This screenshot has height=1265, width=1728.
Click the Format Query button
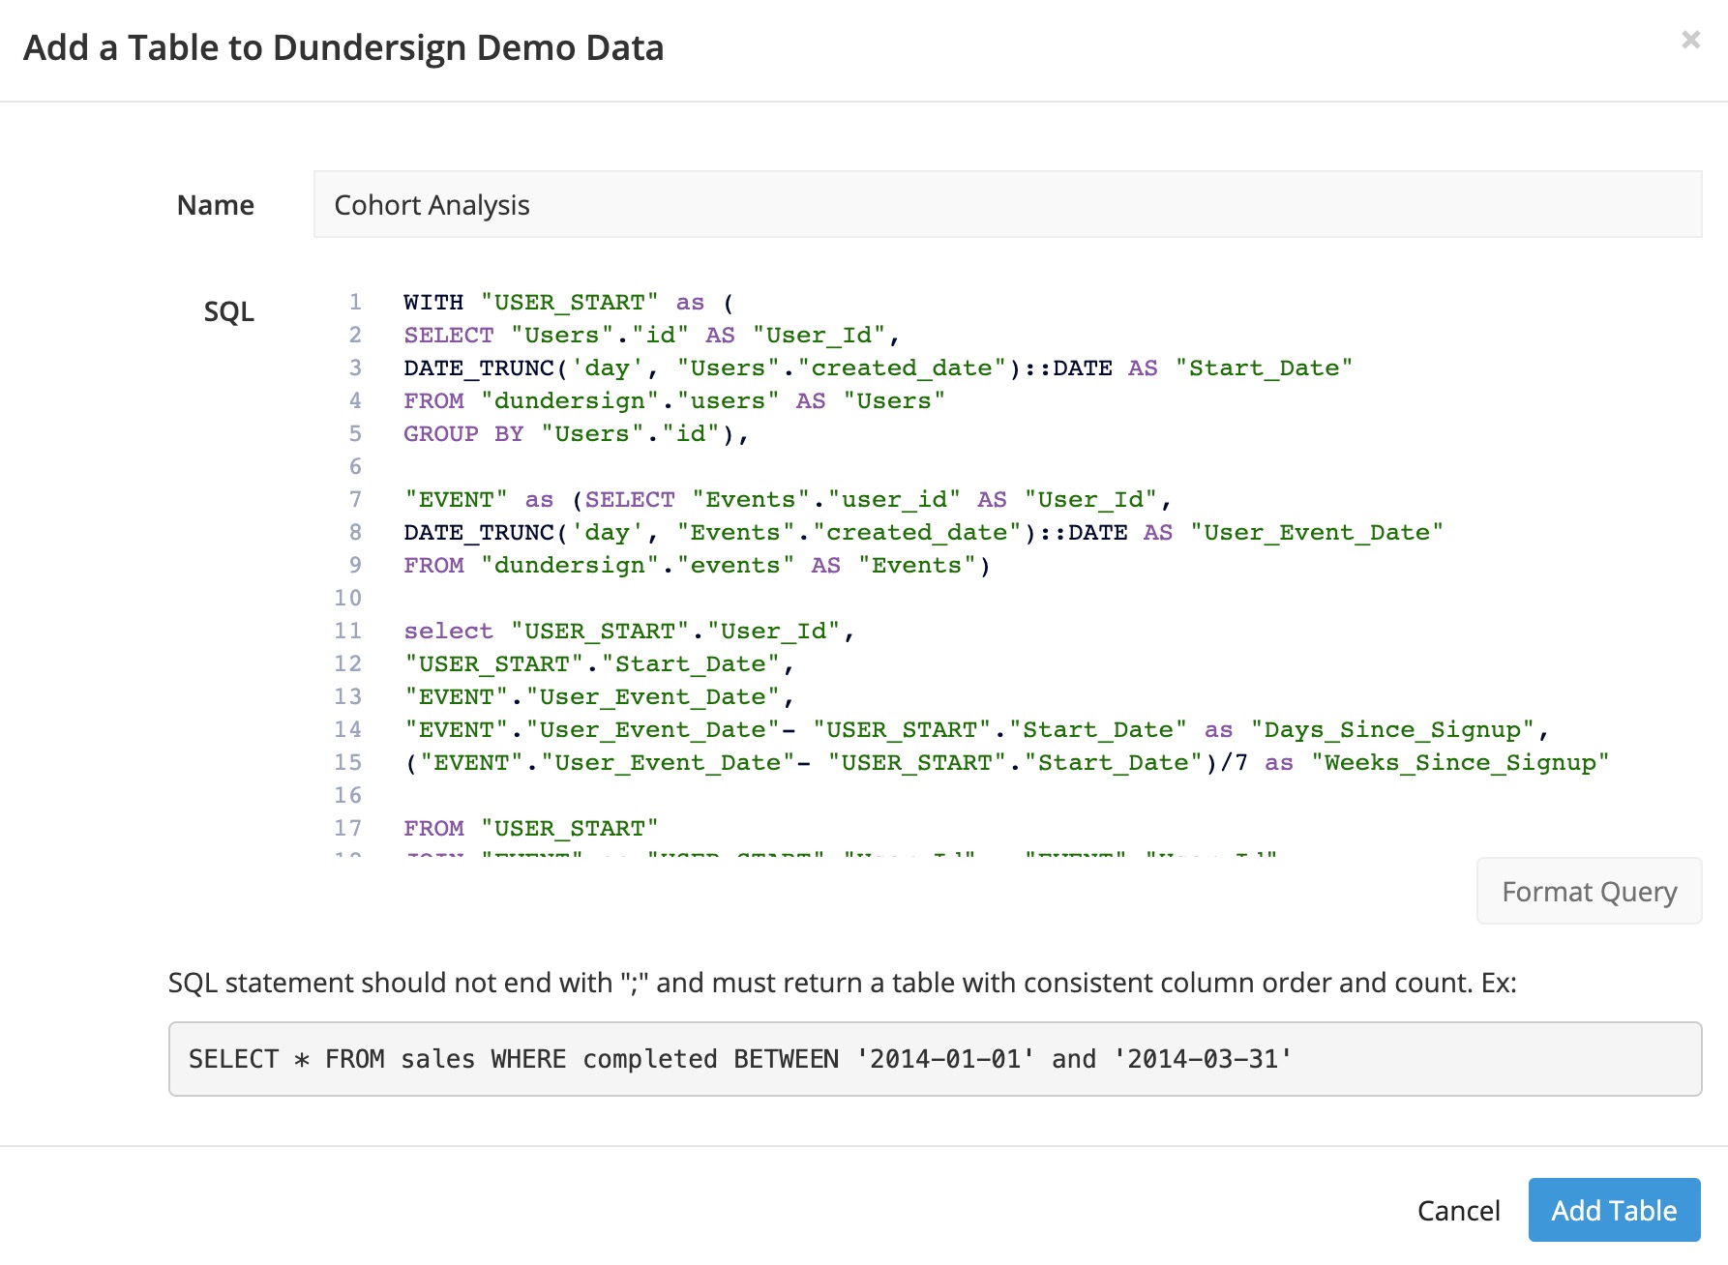tap(1589, 891)
